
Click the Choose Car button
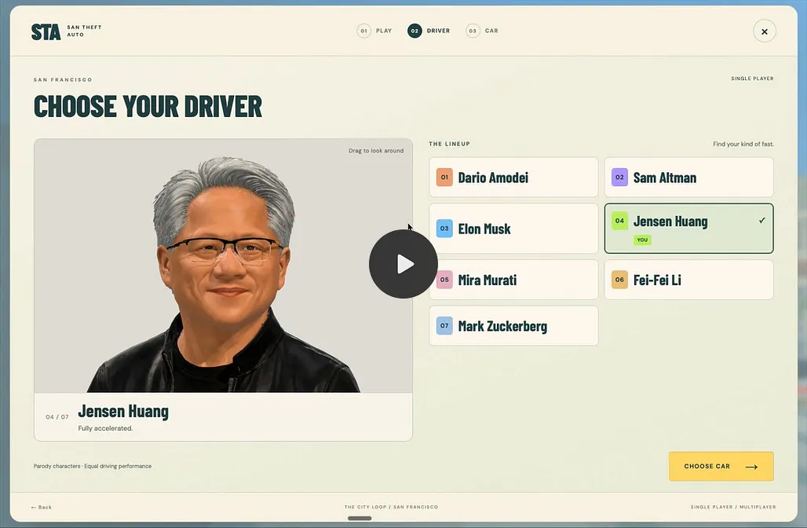(721, 466)
